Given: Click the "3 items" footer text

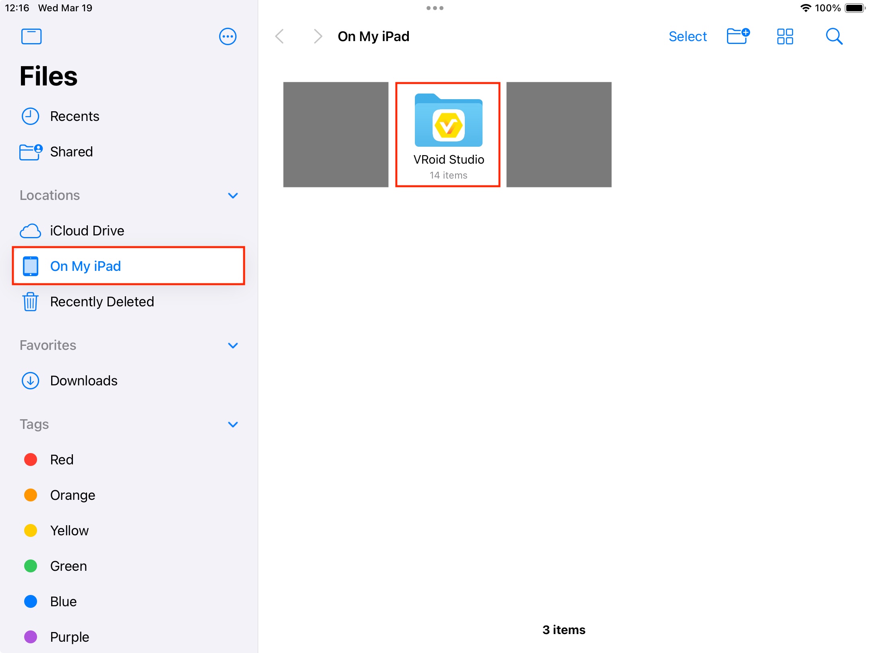Looking at the screenshot, I should pos(564,630).
